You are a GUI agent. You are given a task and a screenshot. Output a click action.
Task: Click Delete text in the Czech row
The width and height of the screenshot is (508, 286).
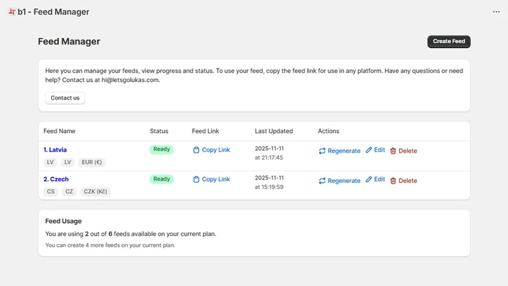tap(408, 180)
